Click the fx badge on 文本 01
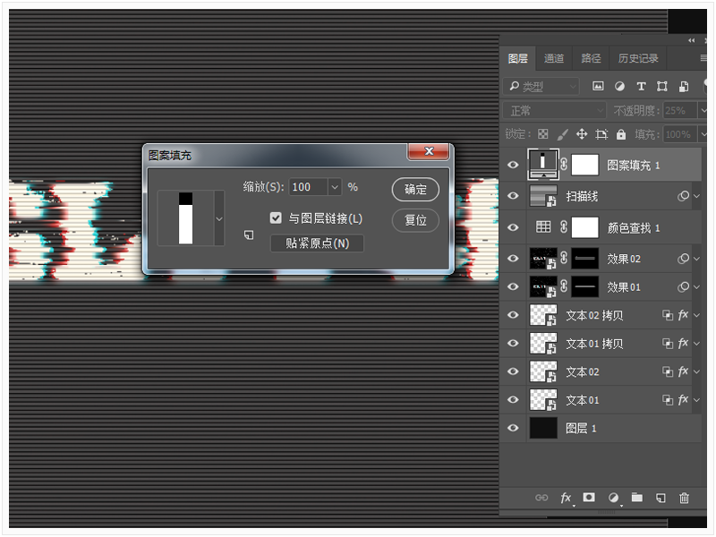 (x=683, y=399)
